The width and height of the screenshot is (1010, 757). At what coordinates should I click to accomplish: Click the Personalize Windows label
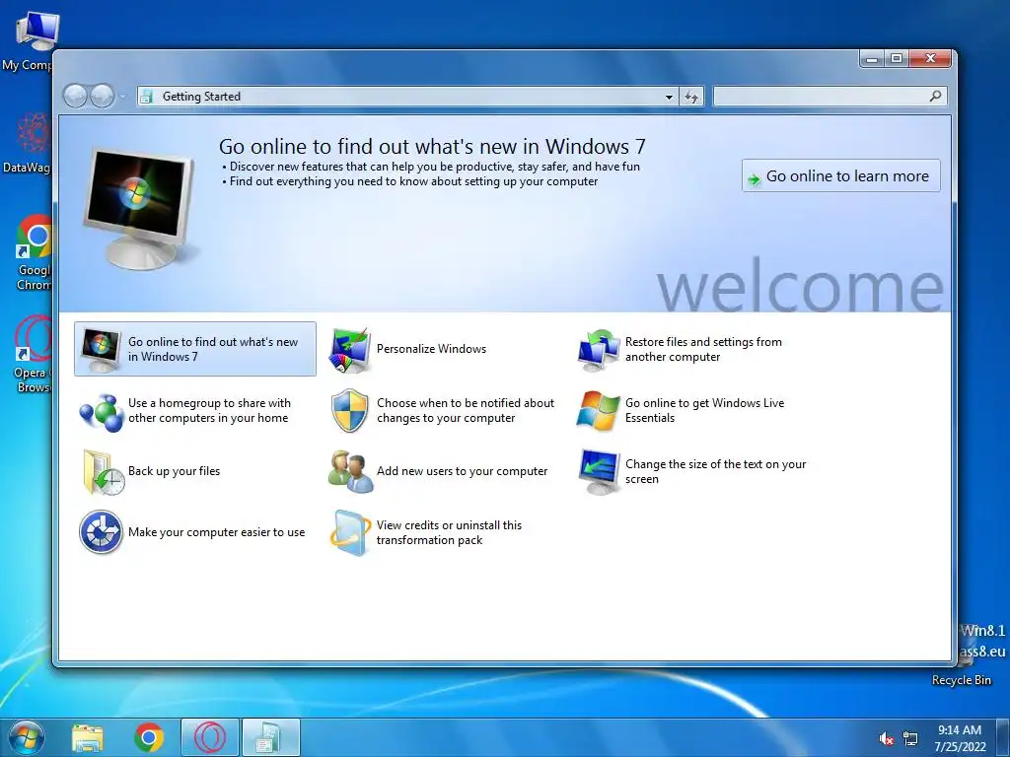[431, 349]
